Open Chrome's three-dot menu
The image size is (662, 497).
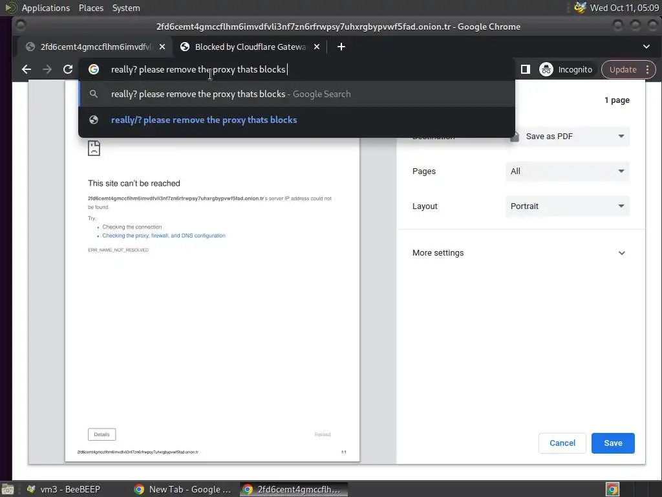[x=647, y=70]
